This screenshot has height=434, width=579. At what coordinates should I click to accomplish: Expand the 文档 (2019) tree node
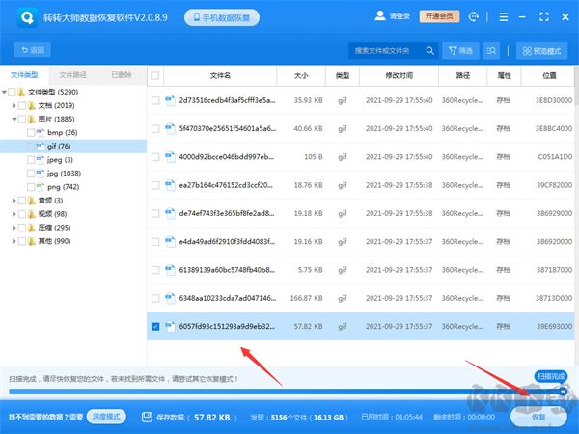point(8,105)
